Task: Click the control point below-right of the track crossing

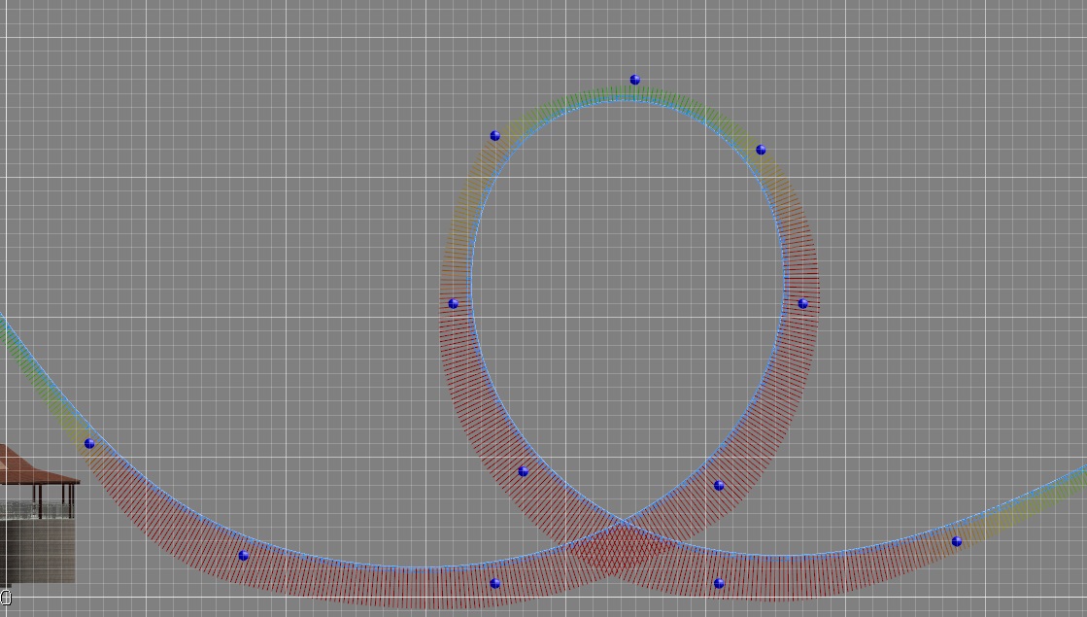Action: (x=719, y=583)
